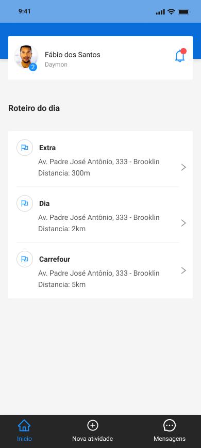Tap the blue badge showing 2
This screenshot has height=448, width=201.
click(x=33, y=67)
